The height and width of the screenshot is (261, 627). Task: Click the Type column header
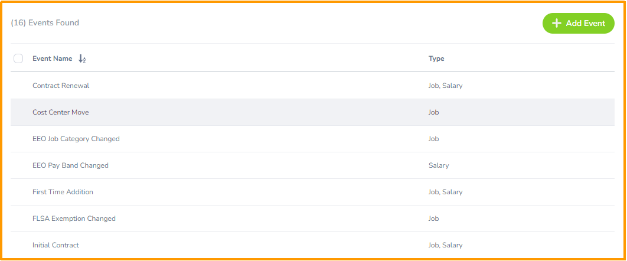pyautogui.click(x=436, y=58)
